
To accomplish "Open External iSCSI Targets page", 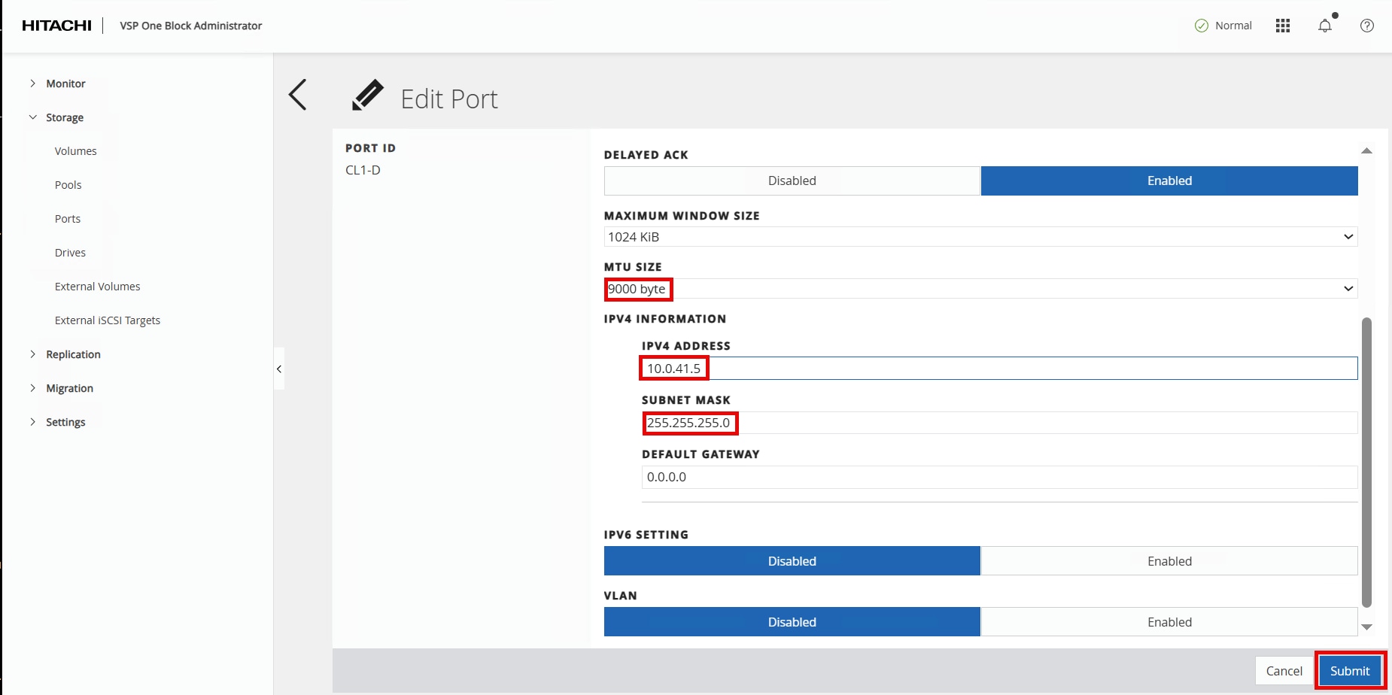I will point(108,320).
